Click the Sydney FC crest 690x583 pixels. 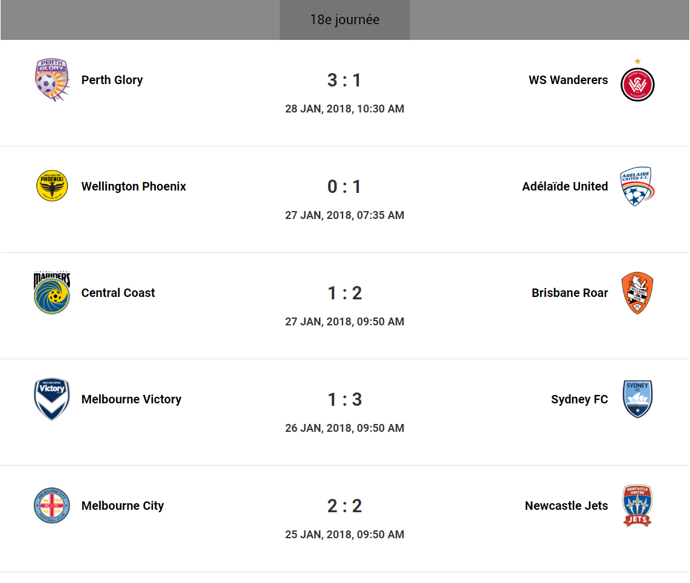[637, 399]
